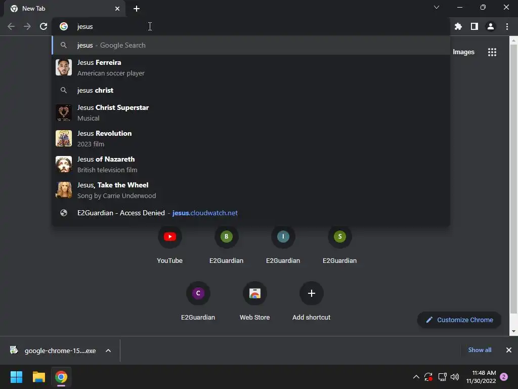
Task: Select Jesus, Take the Wheel suggestion
Action: (251, 190)
